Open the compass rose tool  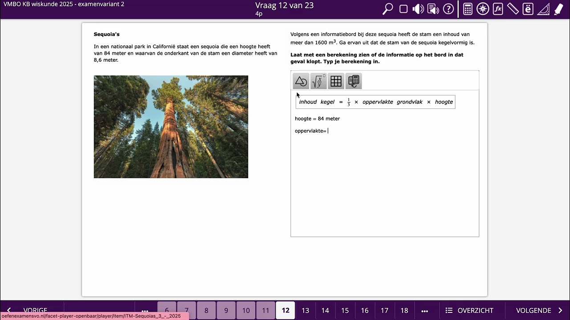click(x=483, y=9)
